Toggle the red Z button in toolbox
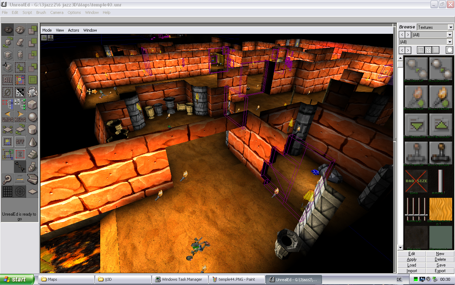 20,154
